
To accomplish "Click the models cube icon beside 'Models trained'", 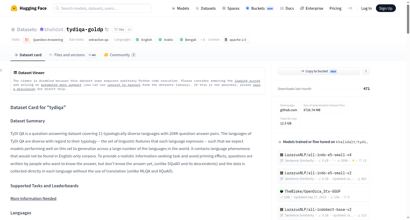I will [x=280, y=142].
